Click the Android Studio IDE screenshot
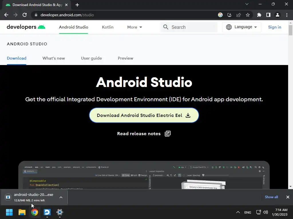This screenshot has width=293, height=219. (x=144, y=175)
